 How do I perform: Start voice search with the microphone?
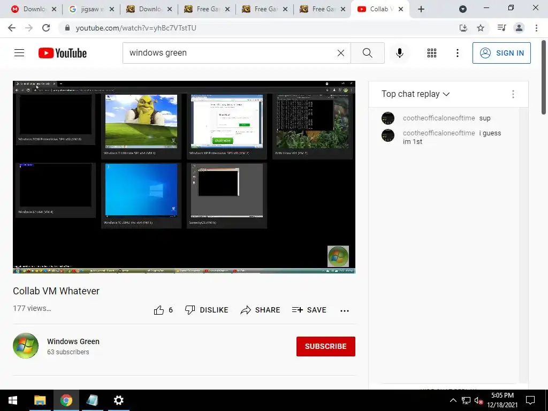tap(399, 53)
